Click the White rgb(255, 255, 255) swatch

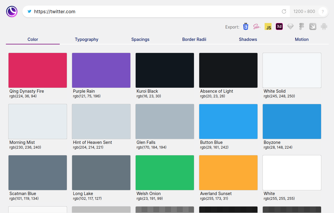coord(292,172)
